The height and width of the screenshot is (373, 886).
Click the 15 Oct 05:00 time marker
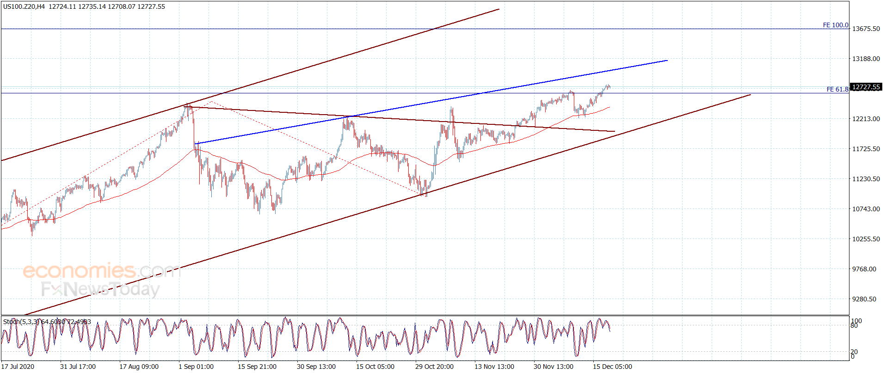pyautogui.click(x=375, y=367)
